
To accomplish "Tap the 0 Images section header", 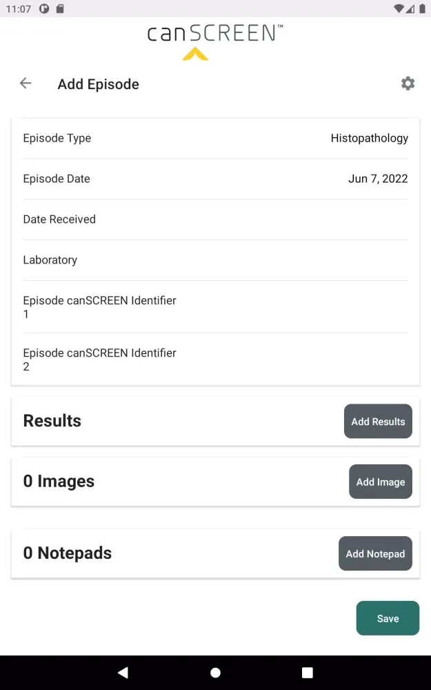I will (x=59, y=481).
